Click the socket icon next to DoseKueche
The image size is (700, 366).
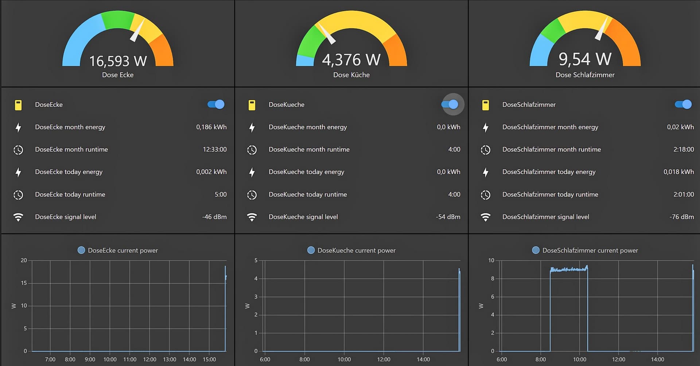[252, 105]
